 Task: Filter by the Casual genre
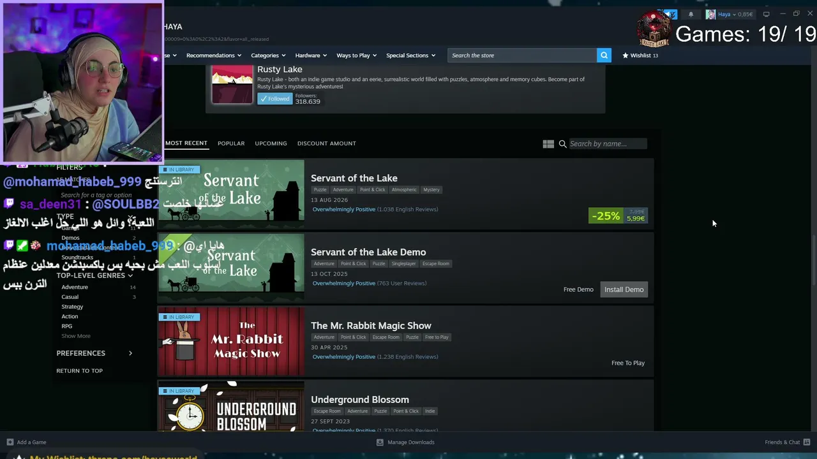coord(70,297)
